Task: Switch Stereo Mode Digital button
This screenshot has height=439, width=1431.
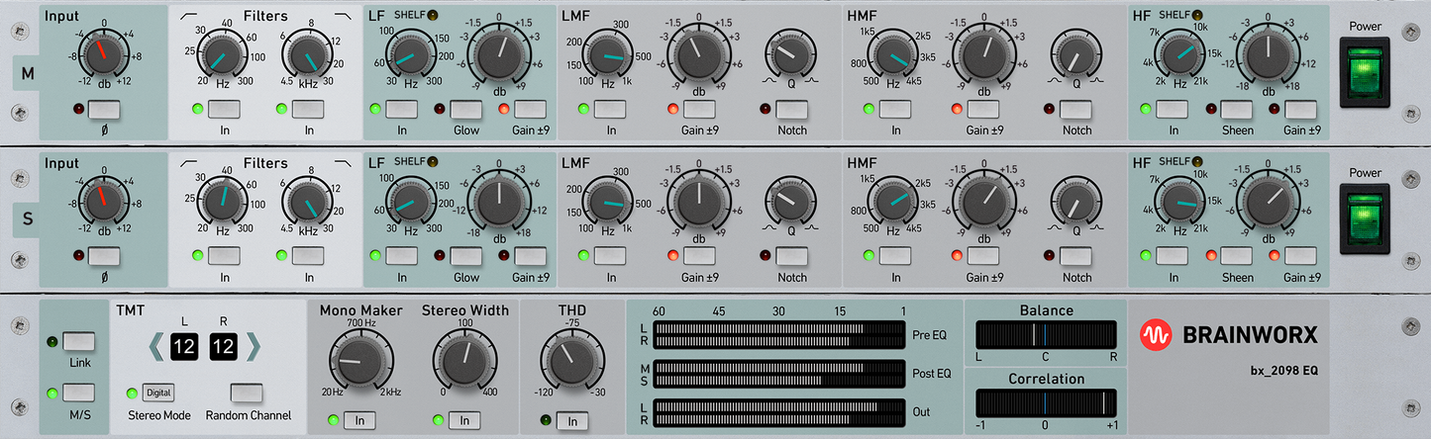Action: point(157,394)
